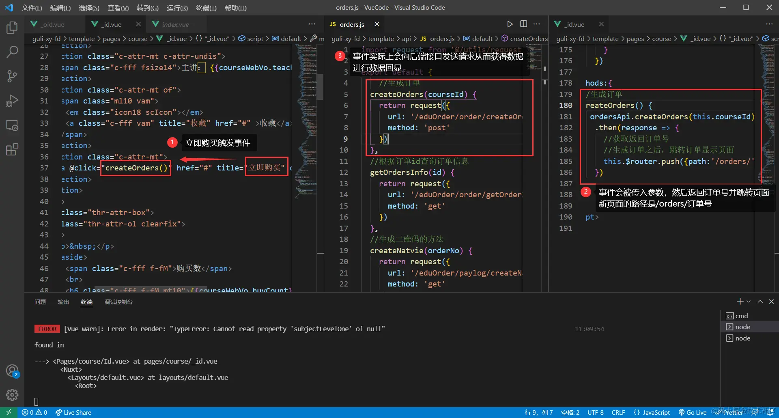Viewport: 779px width, 418px height.
Task: Click the 空格: 2 indentation indicator
Action: 570,412
